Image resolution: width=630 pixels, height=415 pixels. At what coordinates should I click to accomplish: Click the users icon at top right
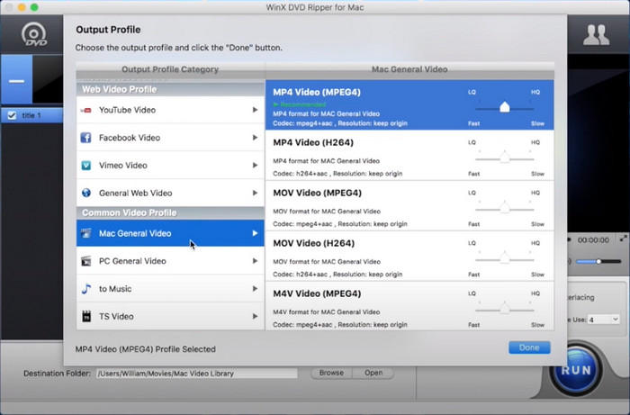[x=596, y=35]
